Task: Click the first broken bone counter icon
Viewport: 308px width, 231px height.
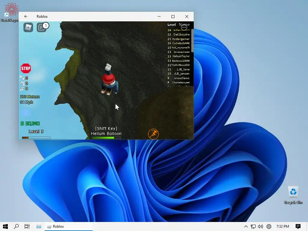Action: tap(22, 78)
